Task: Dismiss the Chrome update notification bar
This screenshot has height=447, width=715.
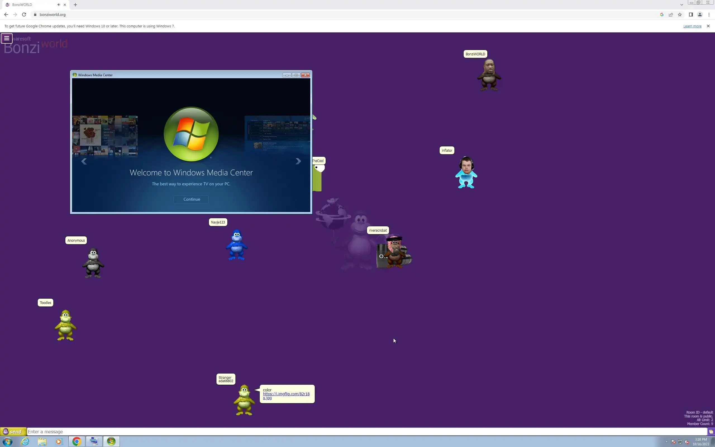Action: click(708, 26)
